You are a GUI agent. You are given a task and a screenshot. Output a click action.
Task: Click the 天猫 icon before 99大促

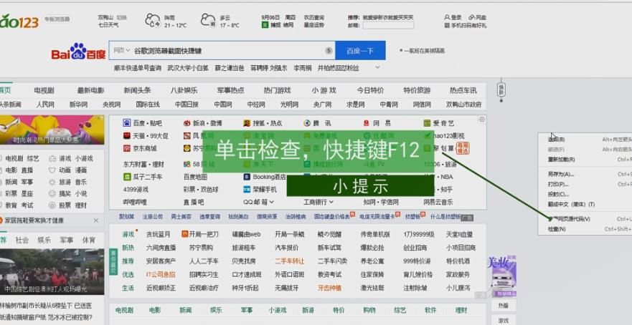[x=127, y=136]
